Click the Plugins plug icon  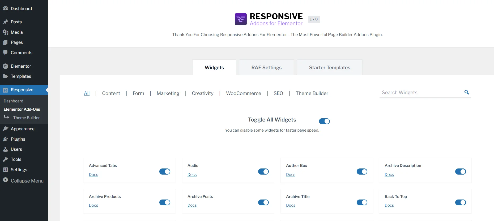5,139
